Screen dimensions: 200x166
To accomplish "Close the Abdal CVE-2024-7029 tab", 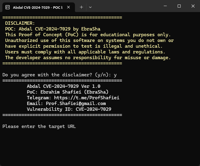I will pos(69,7).
